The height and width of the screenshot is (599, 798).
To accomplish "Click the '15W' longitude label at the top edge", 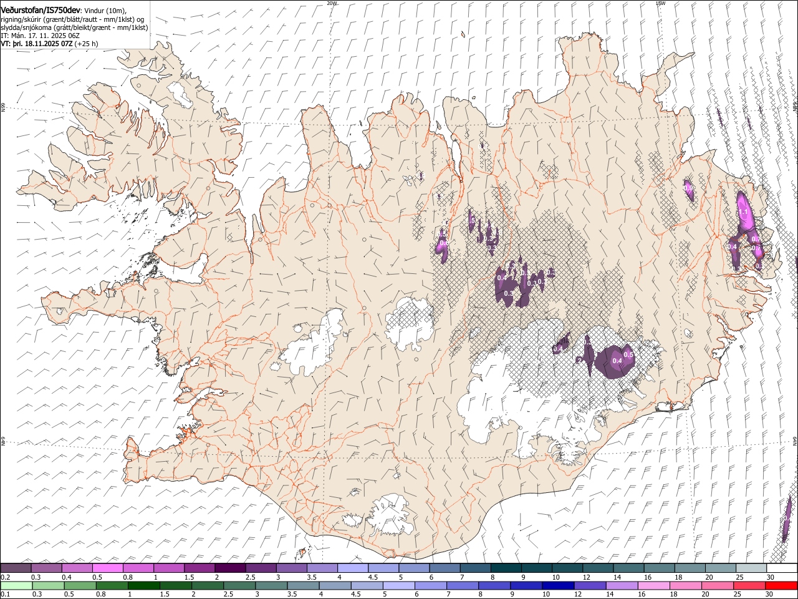I will pos(660,3).
